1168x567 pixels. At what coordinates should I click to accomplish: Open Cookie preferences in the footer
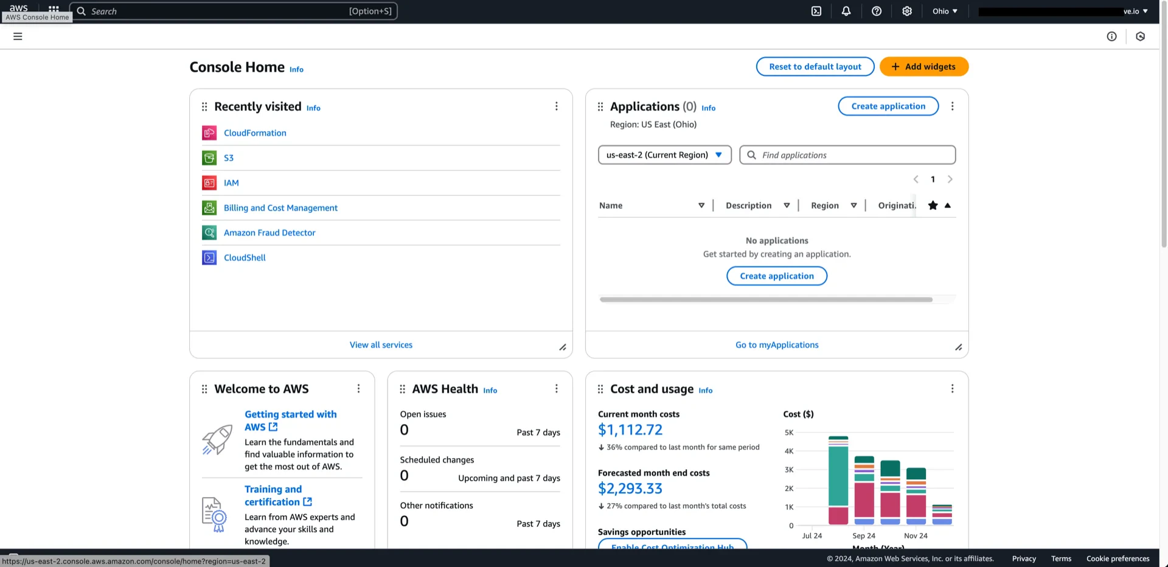[1118, 558]
